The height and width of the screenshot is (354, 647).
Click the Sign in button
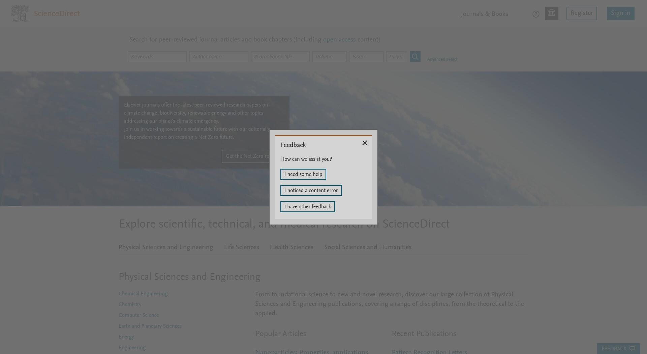621,13
